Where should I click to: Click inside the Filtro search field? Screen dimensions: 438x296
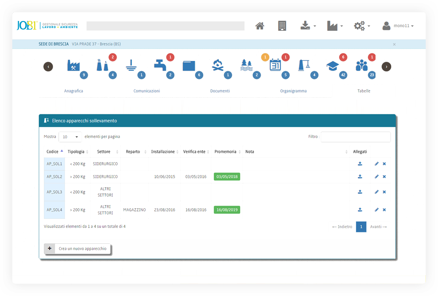[x=355, y=137]
